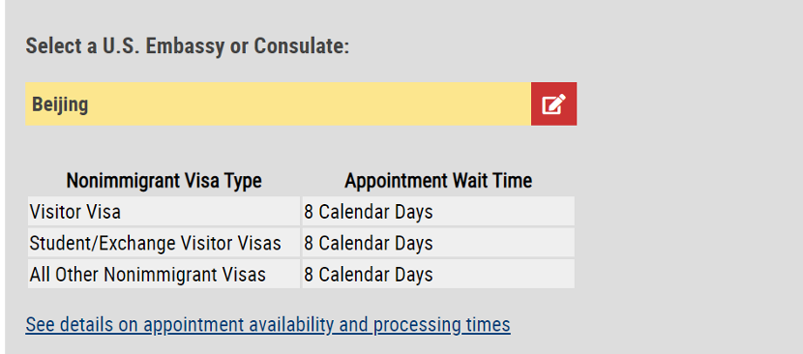
Task: Select the Beijing embassy input field
Action: (278, 104)
